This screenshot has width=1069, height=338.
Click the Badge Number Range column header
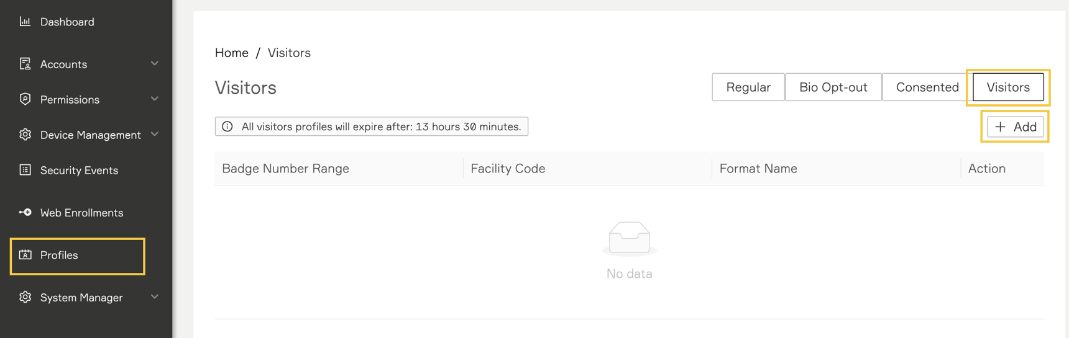[x=285, y=169]
